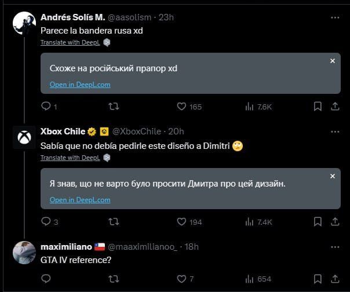Bookmark maximiliano's GTA IV tweet
The height and width of the screenshot is (292, 350).
(318, 279)
